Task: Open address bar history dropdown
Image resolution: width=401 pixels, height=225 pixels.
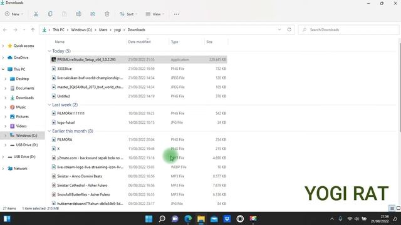Action: pyautogui.click(x=279, y=29)
